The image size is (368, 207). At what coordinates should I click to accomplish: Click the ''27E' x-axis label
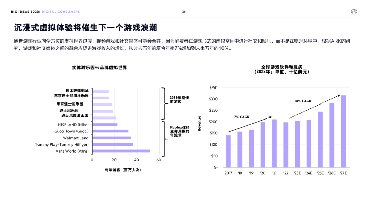tap(343, 173)
